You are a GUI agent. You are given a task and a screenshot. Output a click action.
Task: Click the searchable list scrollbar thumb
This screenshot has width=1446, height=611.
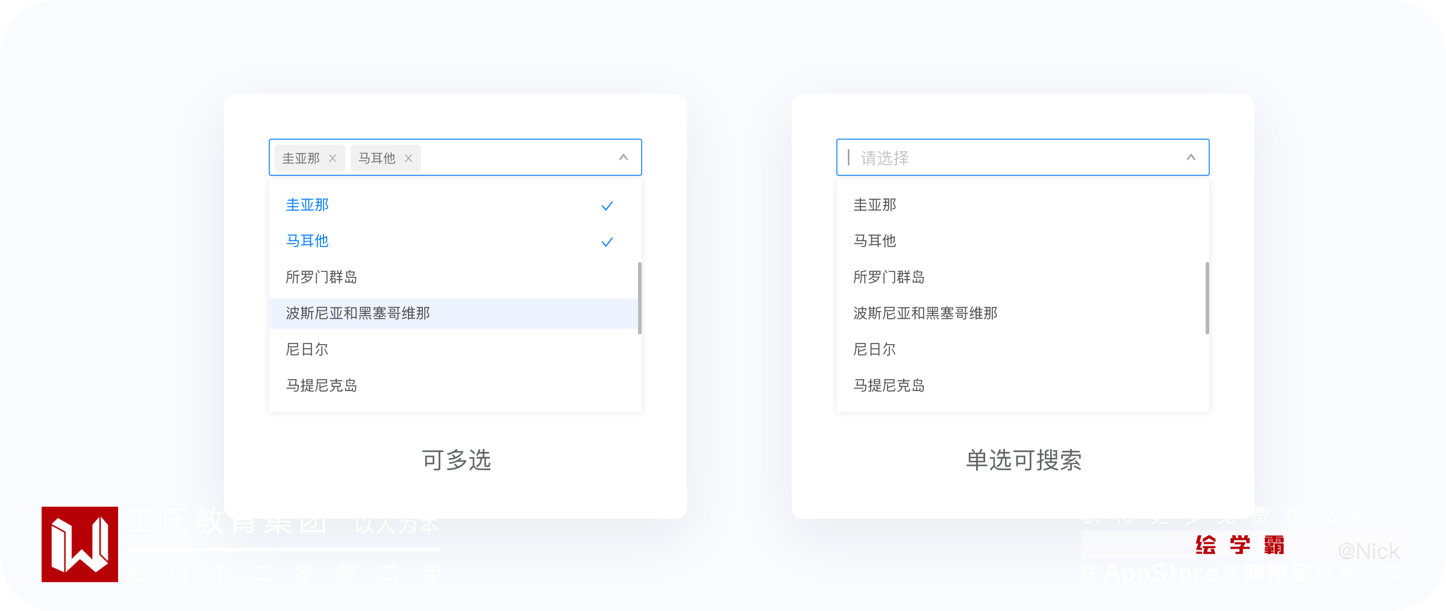click(1207, 298)
